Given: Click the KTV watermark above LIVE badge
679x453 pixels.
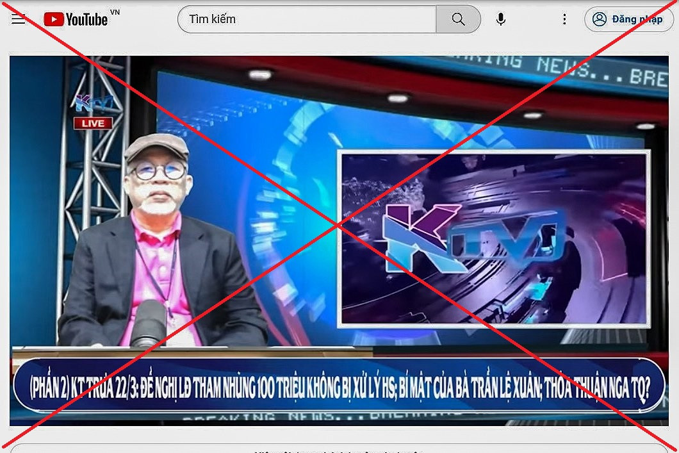Looking at the screenshot, I should pyautogui.click(x=94, y=103).
